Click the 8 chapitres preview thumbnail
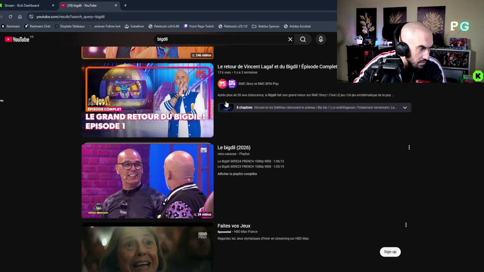The height and width of the screenshot is (272, 484). click(226, 108)
